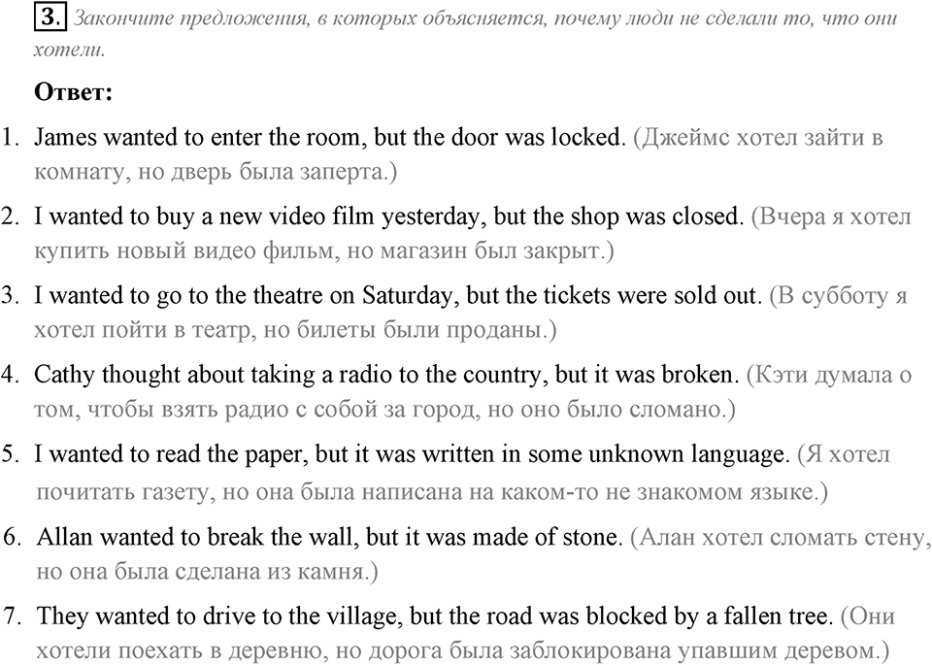Click sentence 2 about a video film
Screen dimensions: 932x665
coord(389,216)
